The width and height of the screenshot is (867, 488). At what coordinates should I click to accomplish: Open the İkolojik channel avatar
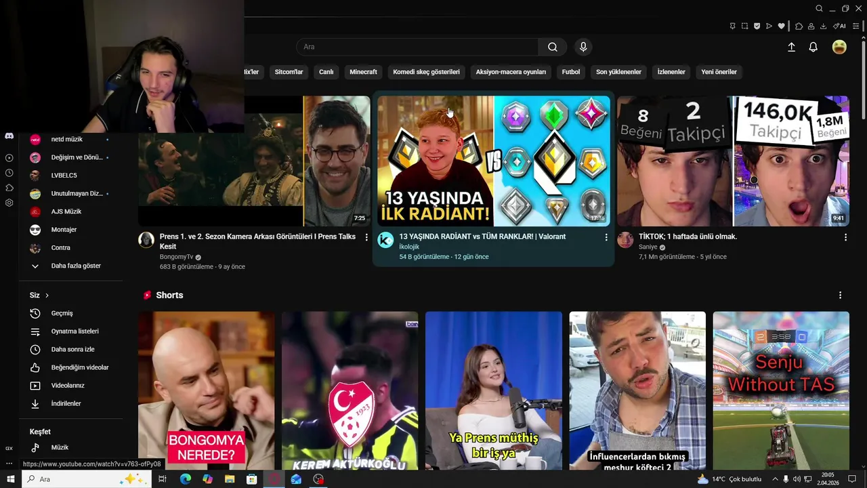385,240
